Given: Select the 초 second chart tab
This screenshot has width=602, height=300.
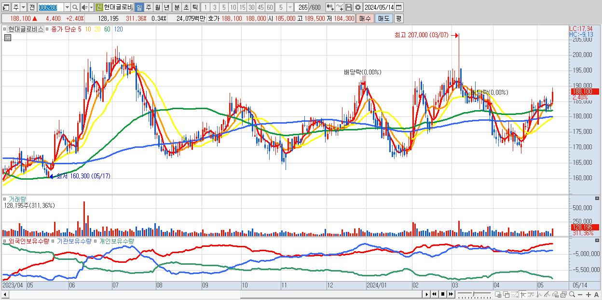Looking at the screenshot, I should (x=186, y=8).
